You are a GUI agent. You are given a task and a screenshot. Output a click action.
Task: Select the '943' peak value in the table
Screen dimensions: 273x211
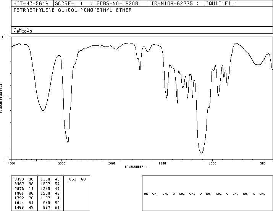[x=47, y=203]
